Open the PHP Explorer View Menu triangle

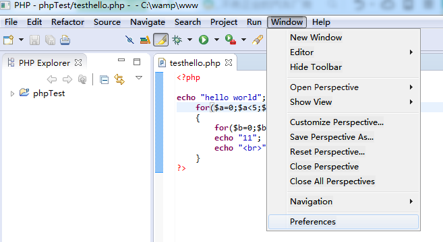pos(139,77)
